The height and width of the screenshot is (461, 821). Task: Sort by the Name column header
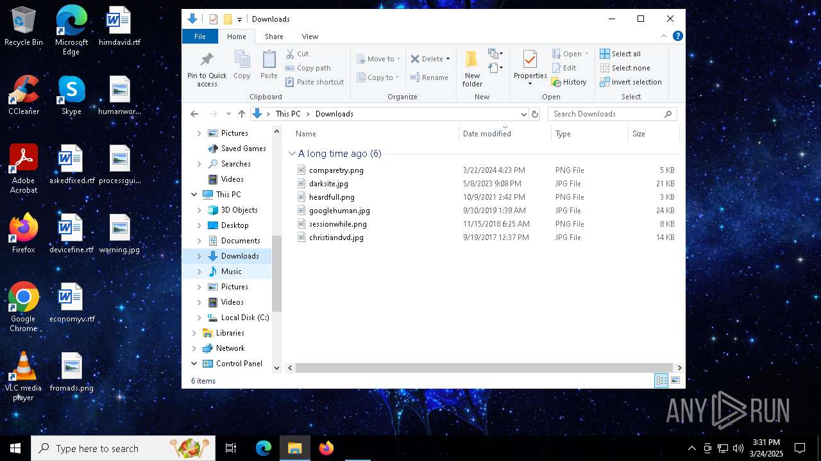click(x=376, y=134)
